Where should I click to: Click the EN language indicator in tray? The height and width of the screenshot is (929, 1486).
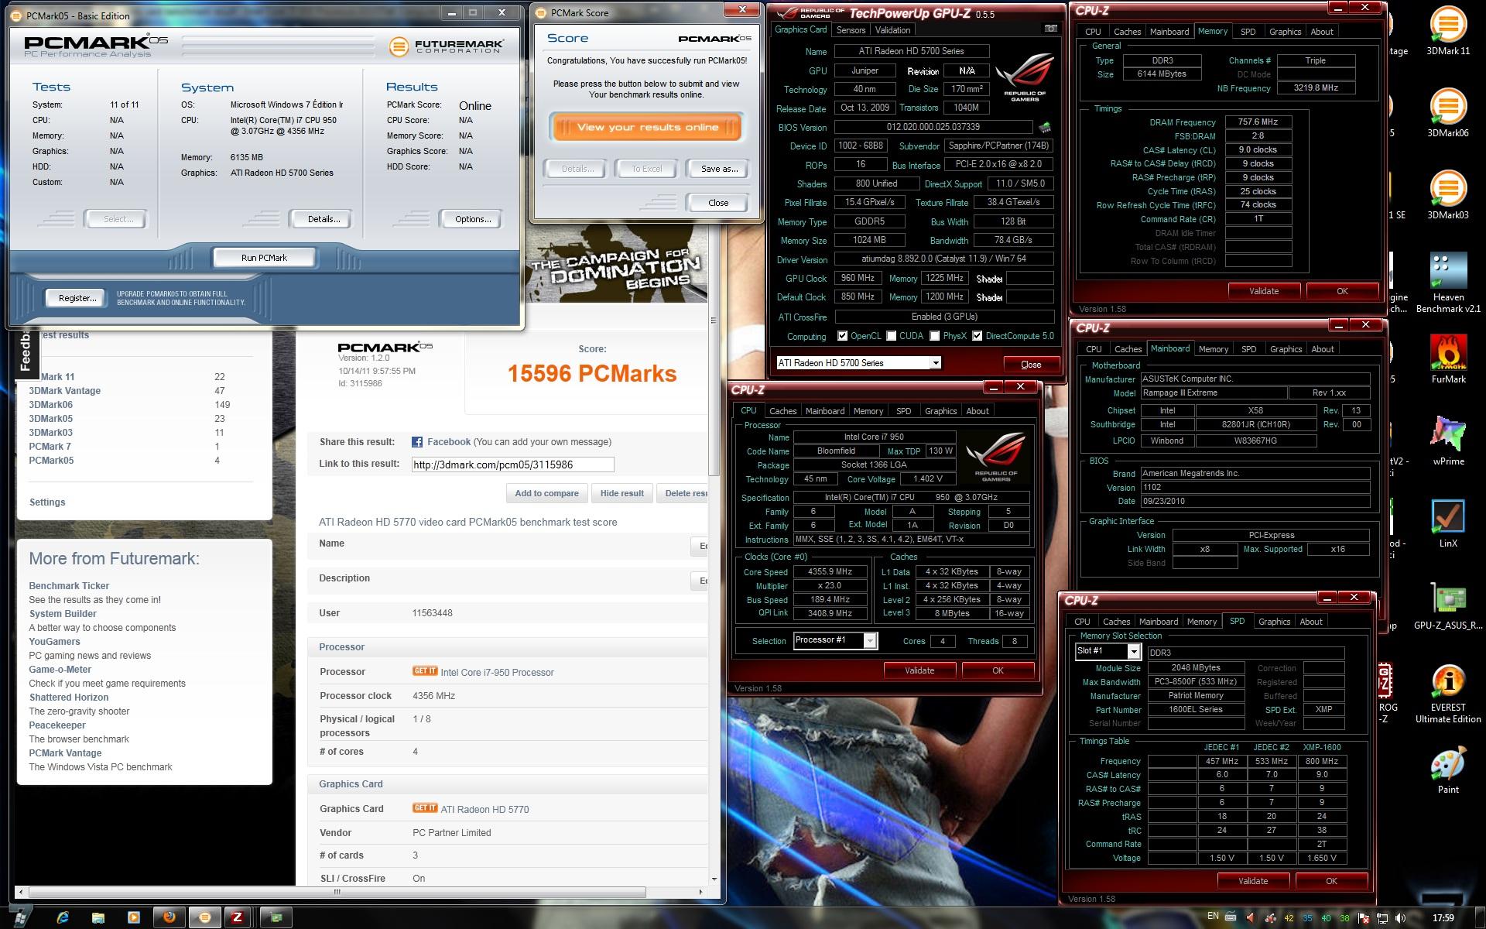click(1213, 917)
